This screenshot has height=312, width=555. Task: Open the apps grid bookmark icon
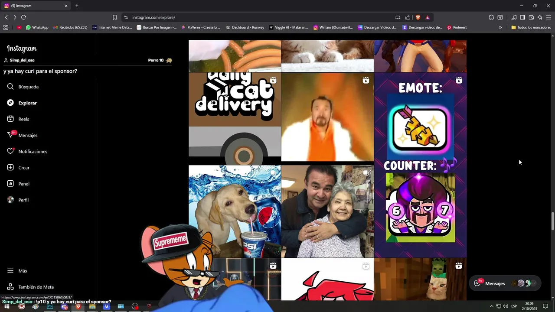(6, 27)
